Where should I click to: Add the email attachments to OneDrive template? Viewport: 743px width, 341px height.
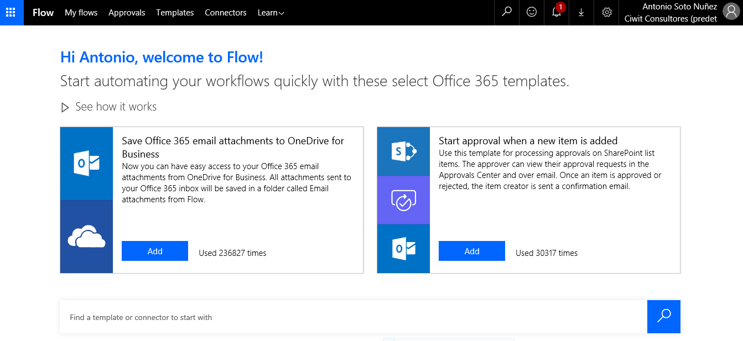155,251
